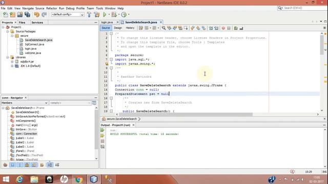Click the Shift Line Left editor icon

[211, 28]
